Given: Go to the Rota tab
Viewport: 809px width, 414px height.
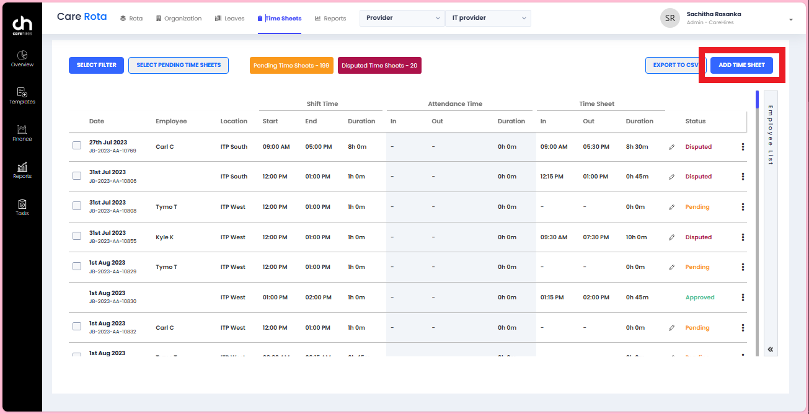Looking at the screenshot, I should 131,19.
